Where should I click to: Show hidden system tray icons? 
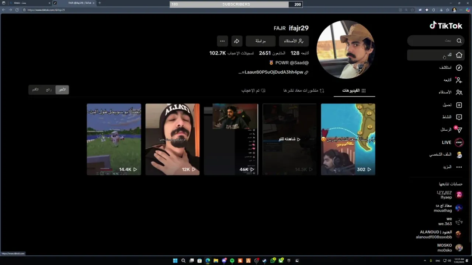tap(425, 261)
